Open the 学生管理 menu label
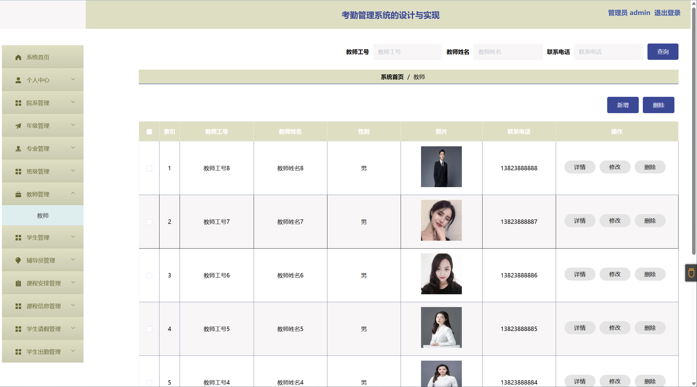Screen dimensions: 697x387 coord(38,238)
